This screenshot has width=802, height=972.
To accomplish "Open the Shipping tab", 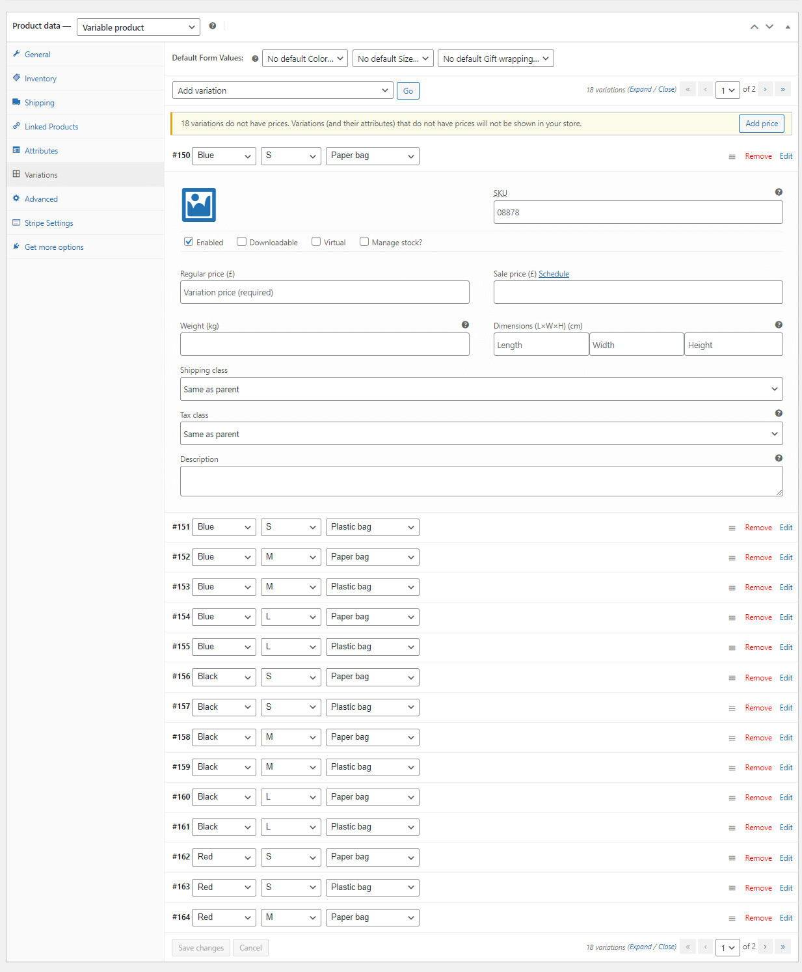I will pos(39,103).
